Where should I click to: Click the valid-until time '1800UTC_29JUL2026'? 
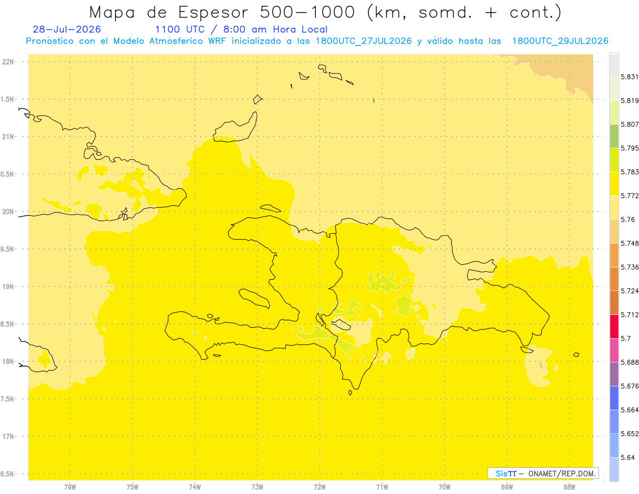[560, 41]
